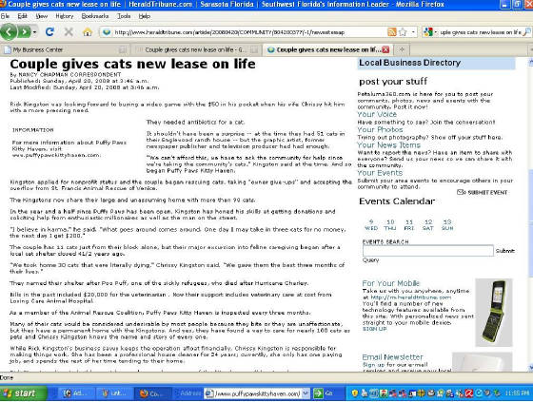This screenshot has width=533, height=402.
Task: Click the Windows Start button
Action: pyautogui.click(x=24, y=393)
